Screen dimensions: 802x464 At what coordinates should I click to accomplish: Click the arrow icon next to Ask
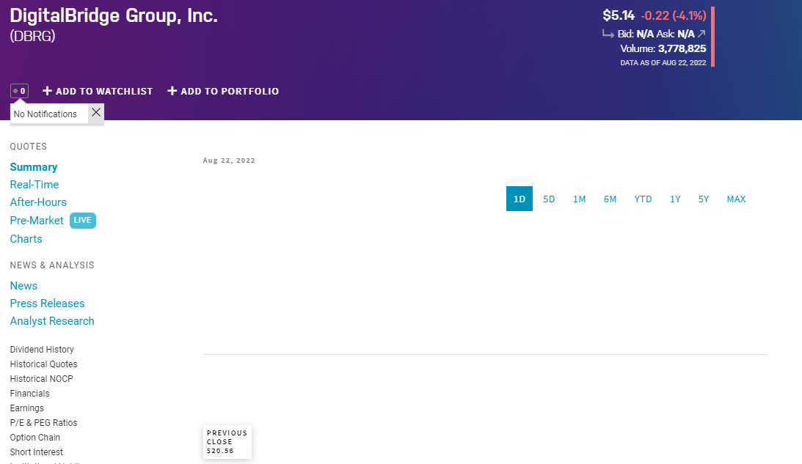click(x=701, y=34)
